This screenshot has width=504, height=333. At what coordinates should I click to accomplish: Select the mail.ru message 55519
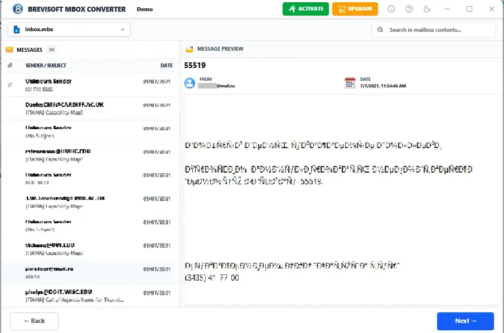pyautogui.click(x=90, y=273)
